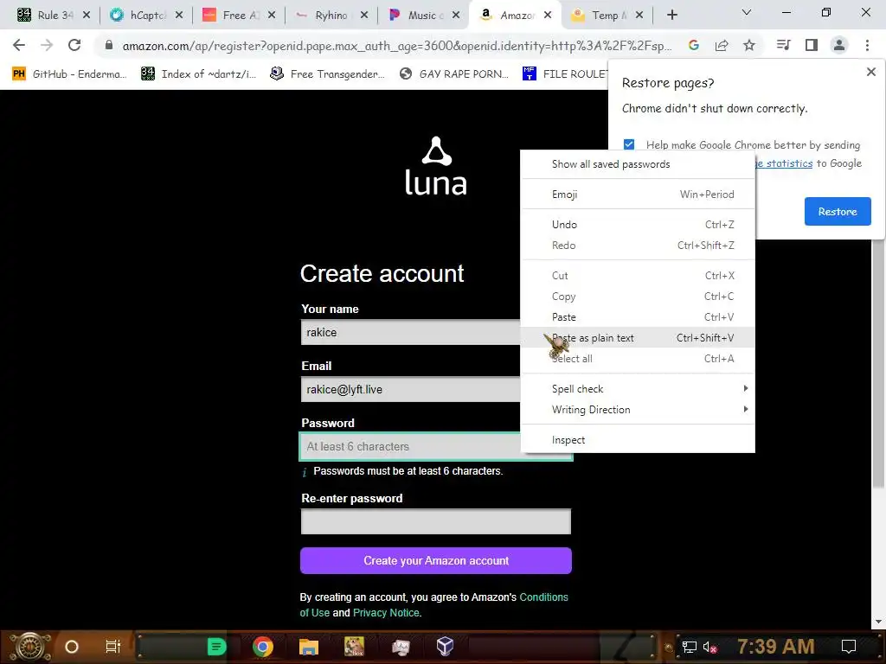
Task: Open a new tab with the plus button
Action: [671, 16]
